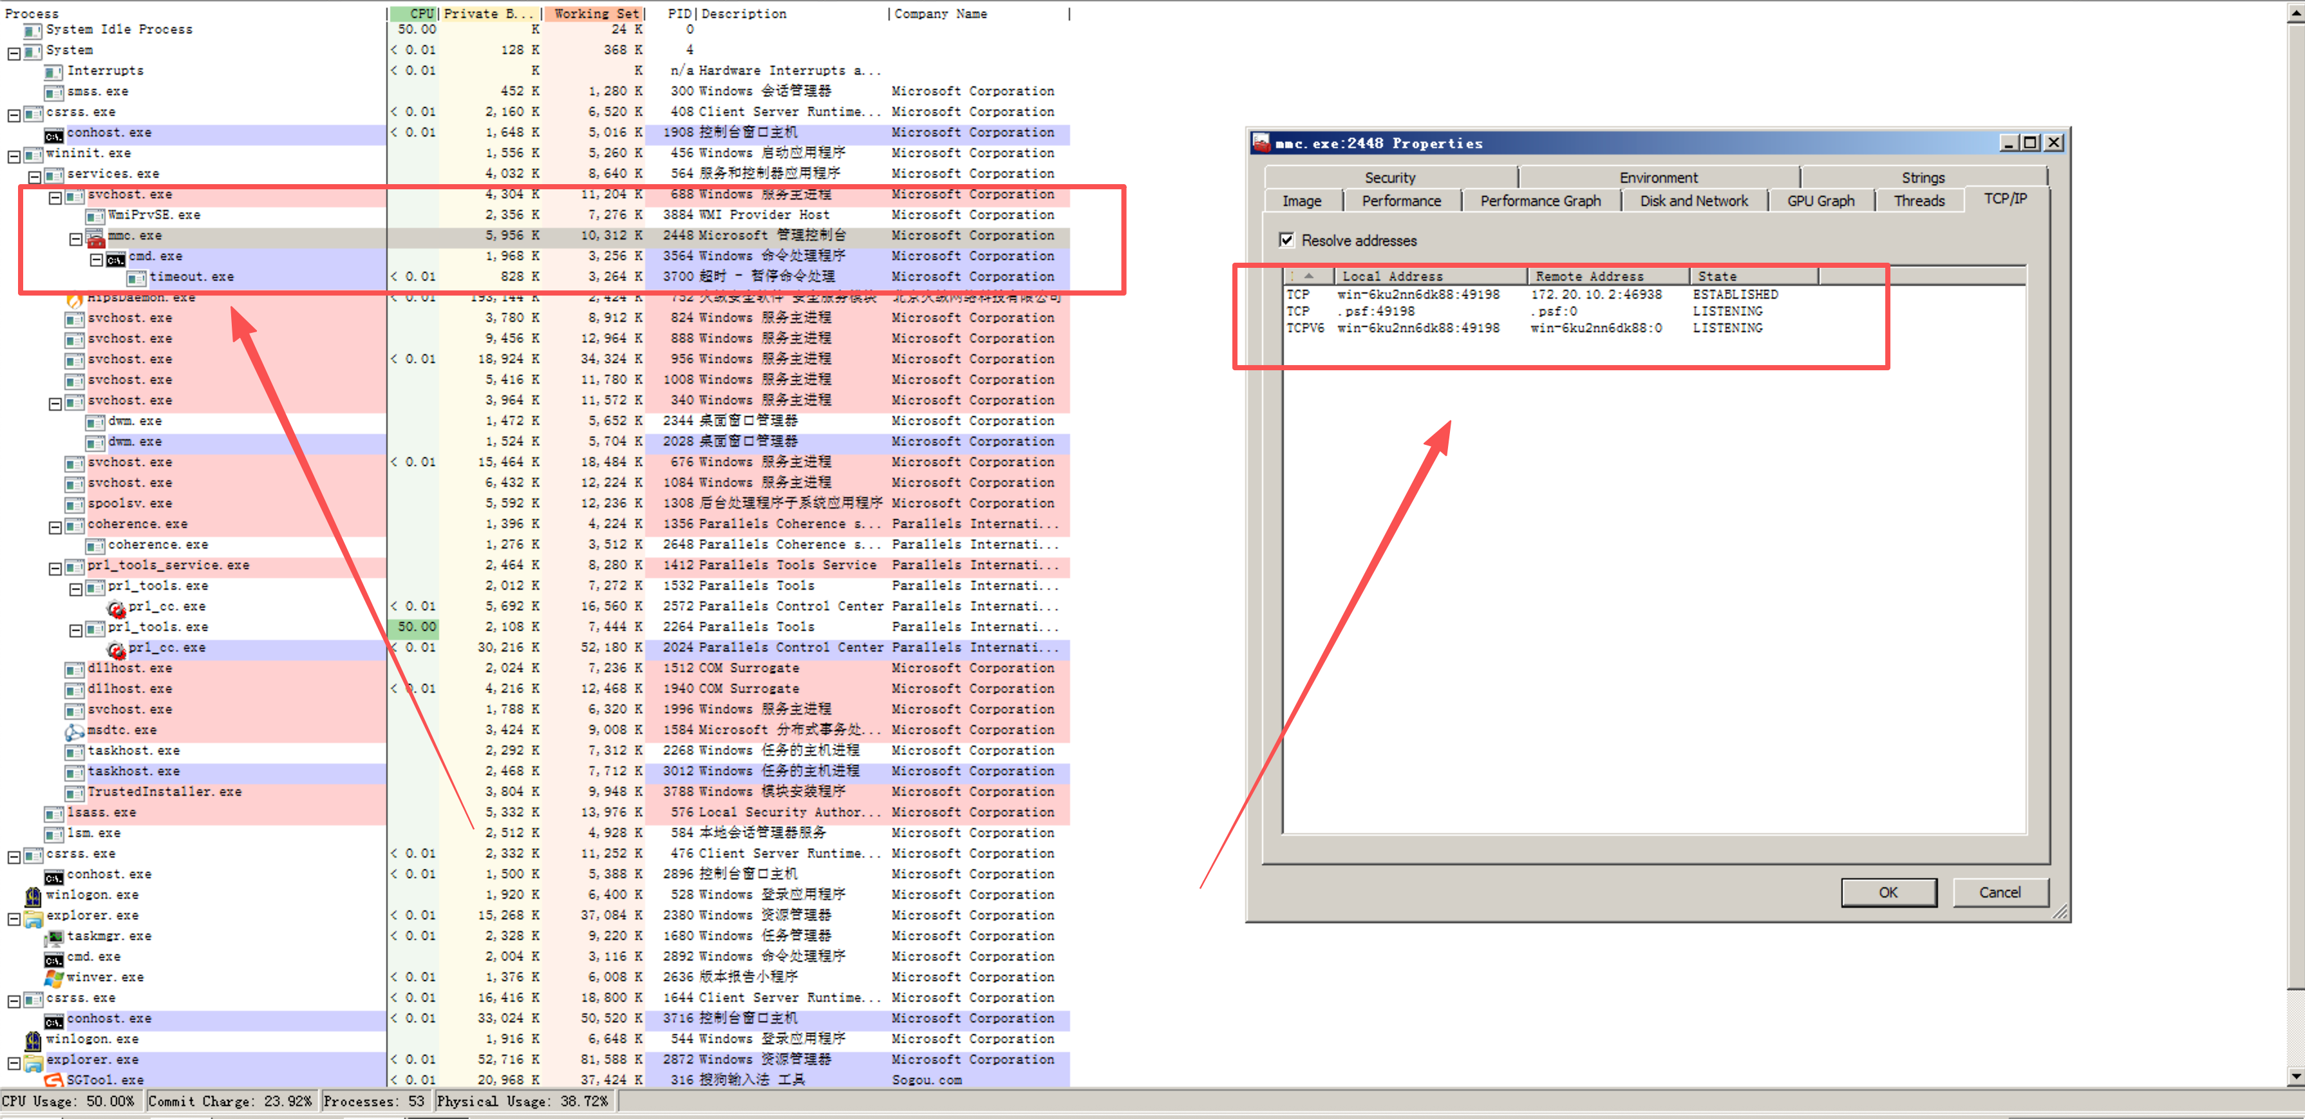Uncheck the Resolve addresses checkbox

click(1286, 240)
